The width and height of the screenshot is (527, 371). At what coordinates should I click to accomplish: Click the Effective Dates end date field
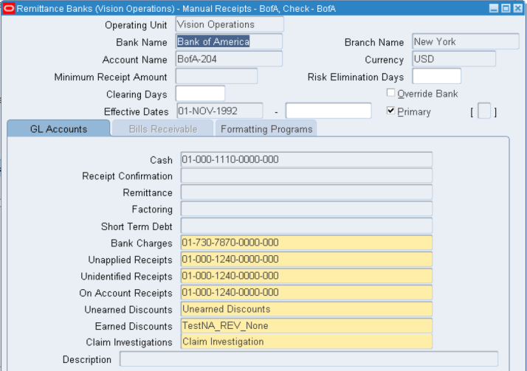pyautogui.click(x=328, y=111)
